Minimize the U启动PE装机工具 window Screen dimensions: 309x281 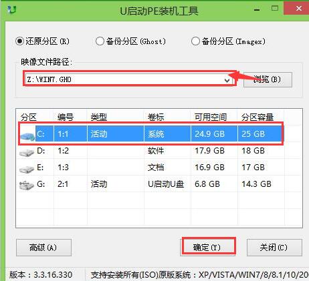pyautogui.click(x=257, y=9)
